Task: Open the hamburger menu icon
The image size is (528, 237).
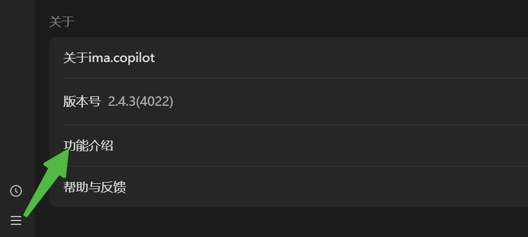Action: click(16, 220)
